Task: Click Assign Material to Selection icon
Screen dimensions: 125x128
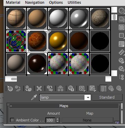Action: point(29,88)
